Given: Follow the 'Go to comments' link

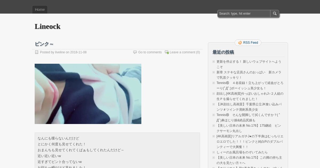Looking at the screenshot, I should tap(150, 52).
